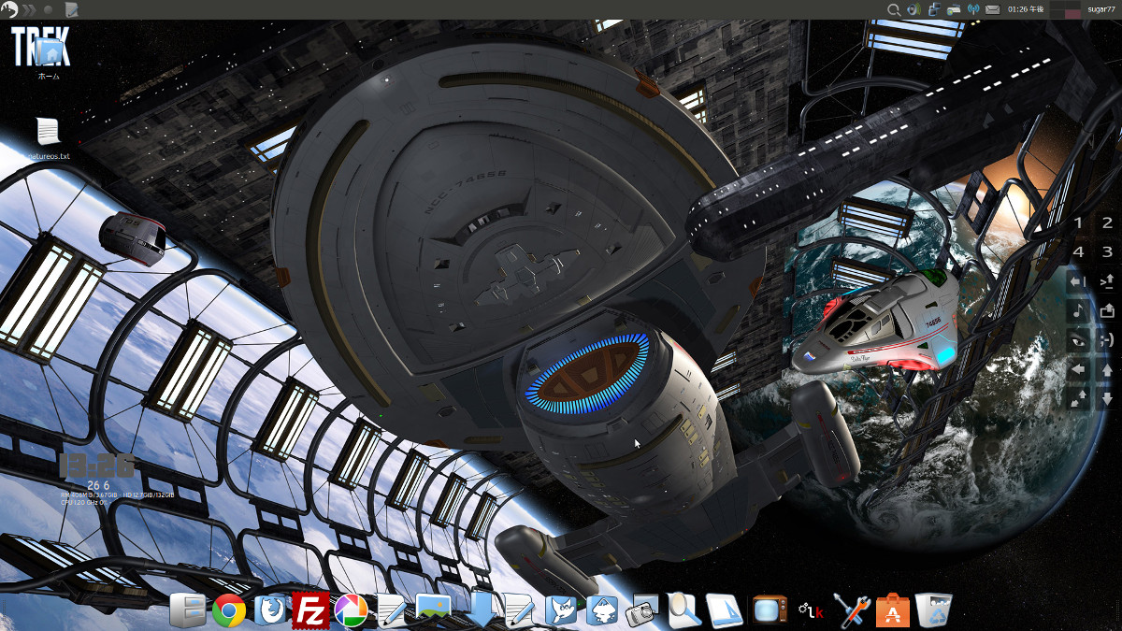Click the plain up arrow widget button
The width and height of the screenshot is (1122, 631).
tap(1107, 370)
